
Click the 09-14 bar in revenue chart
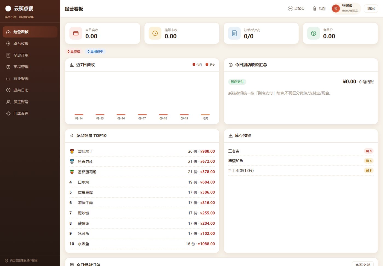[x=79, y=115]
